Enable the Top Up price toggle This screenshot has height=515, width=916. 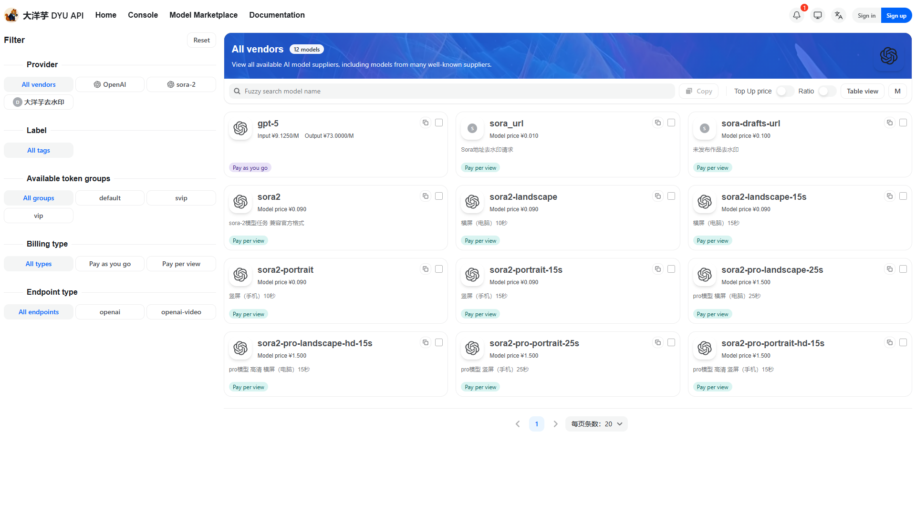click(x=784, y=91)
